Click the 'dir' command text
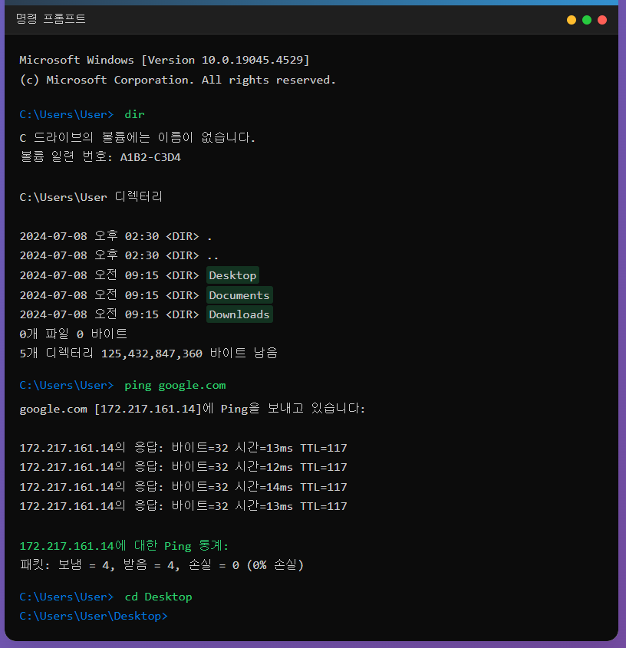626x648 pixels. 135,114
